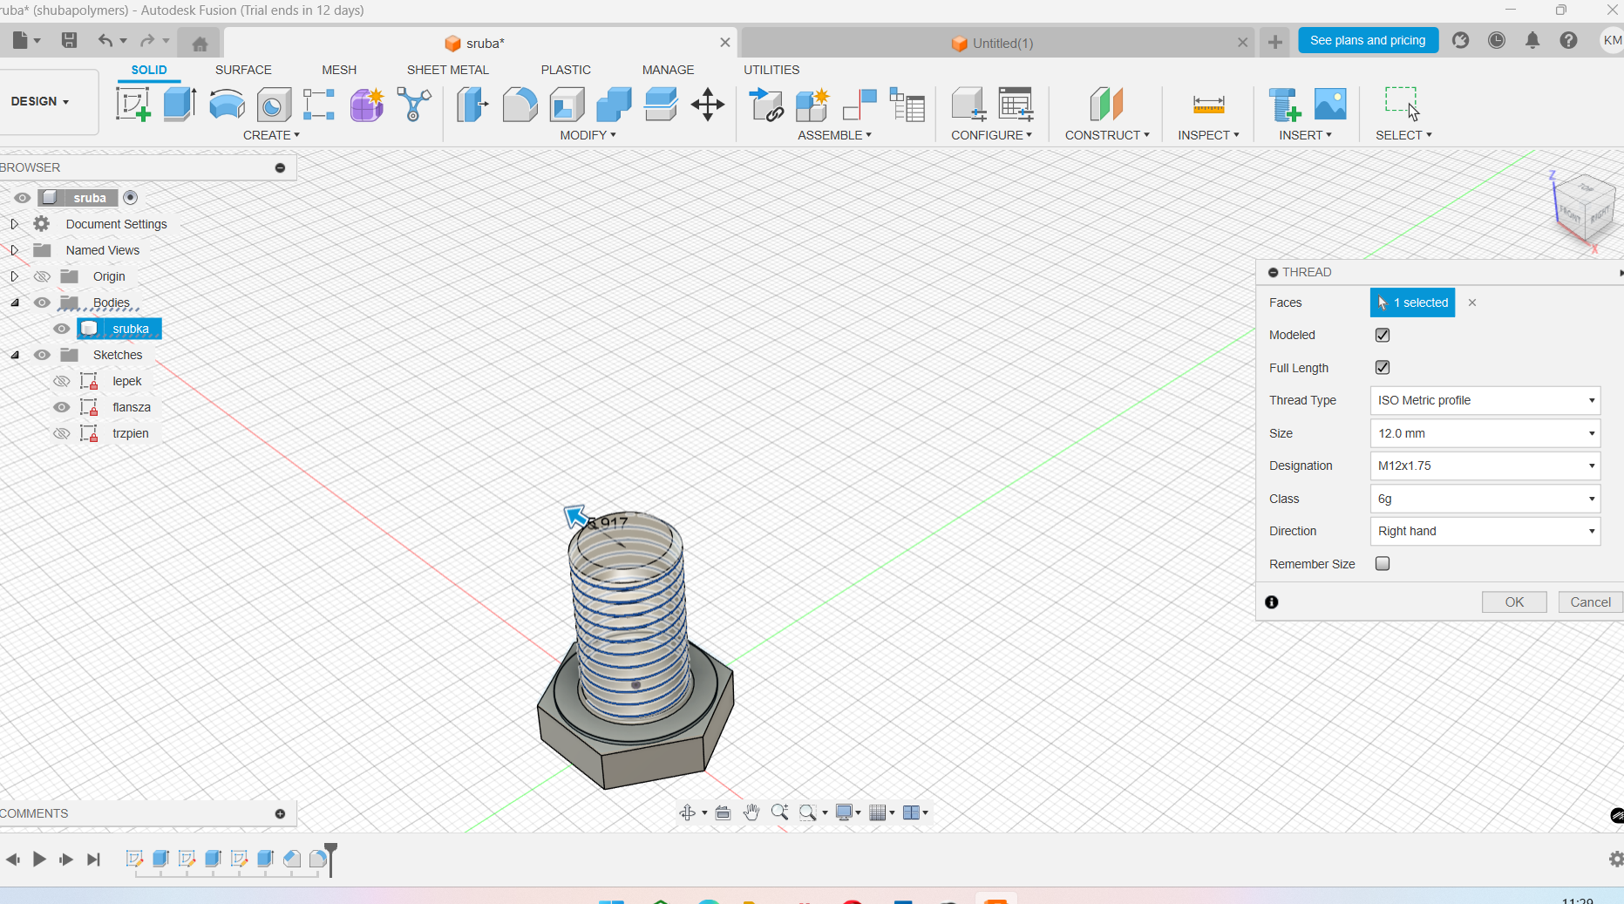Open the Measure tool in Inspect
This screenshot has height=904, width=1624.
tap(1208, 105)
